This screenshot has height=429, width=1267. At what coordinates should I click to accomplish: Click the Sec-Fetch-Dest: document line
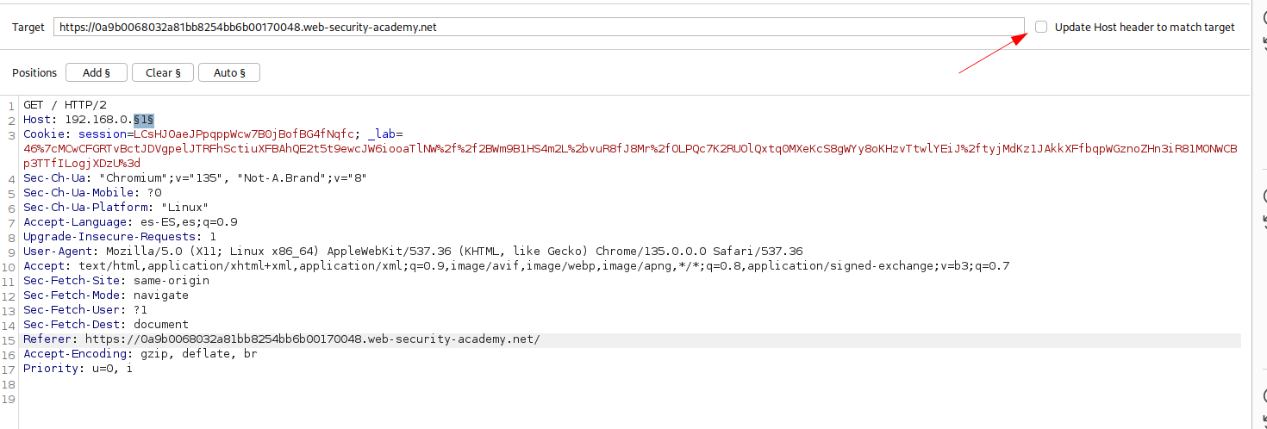(106, 324)
